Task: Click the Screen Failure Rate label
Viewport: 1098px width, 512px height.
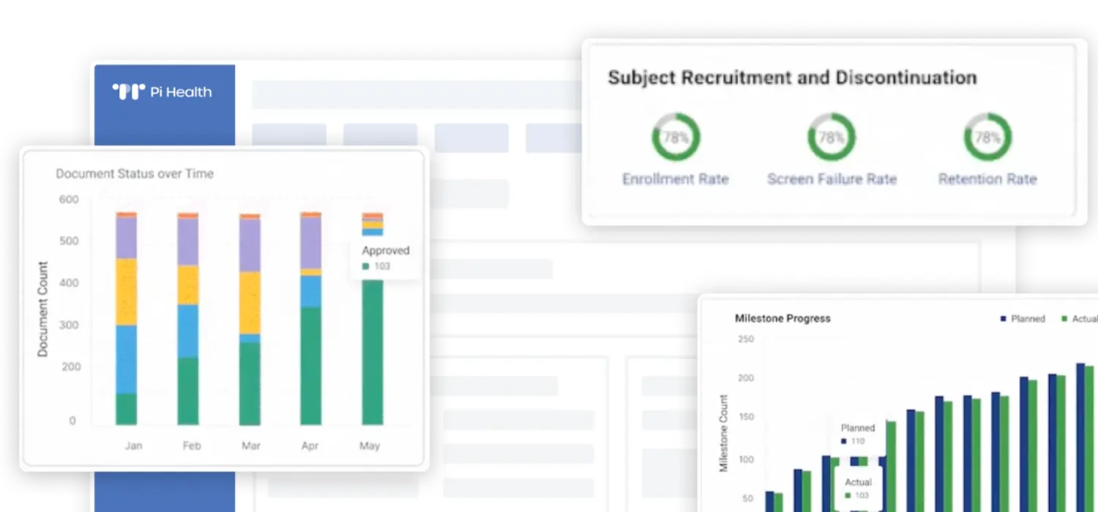Action: tap(832, 179)
